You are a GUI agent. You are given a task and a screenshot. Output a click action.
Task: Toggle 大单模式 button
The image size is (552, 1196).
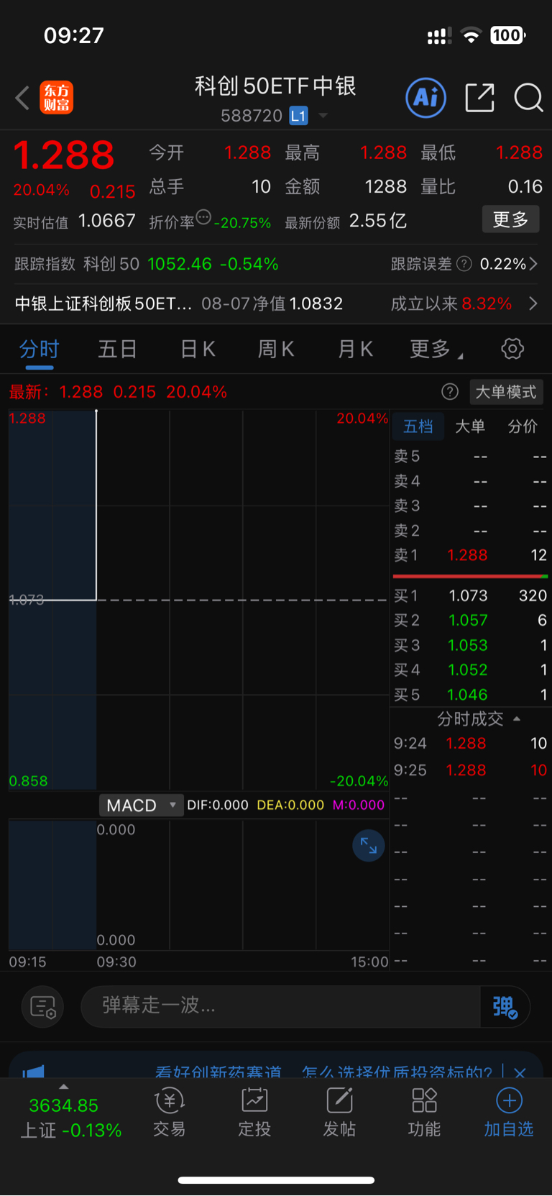point(506,392)
